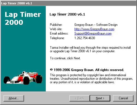Click the installer window title bar
The width and height of the screenshot is (137, 105).
click(x=69, y=3)
